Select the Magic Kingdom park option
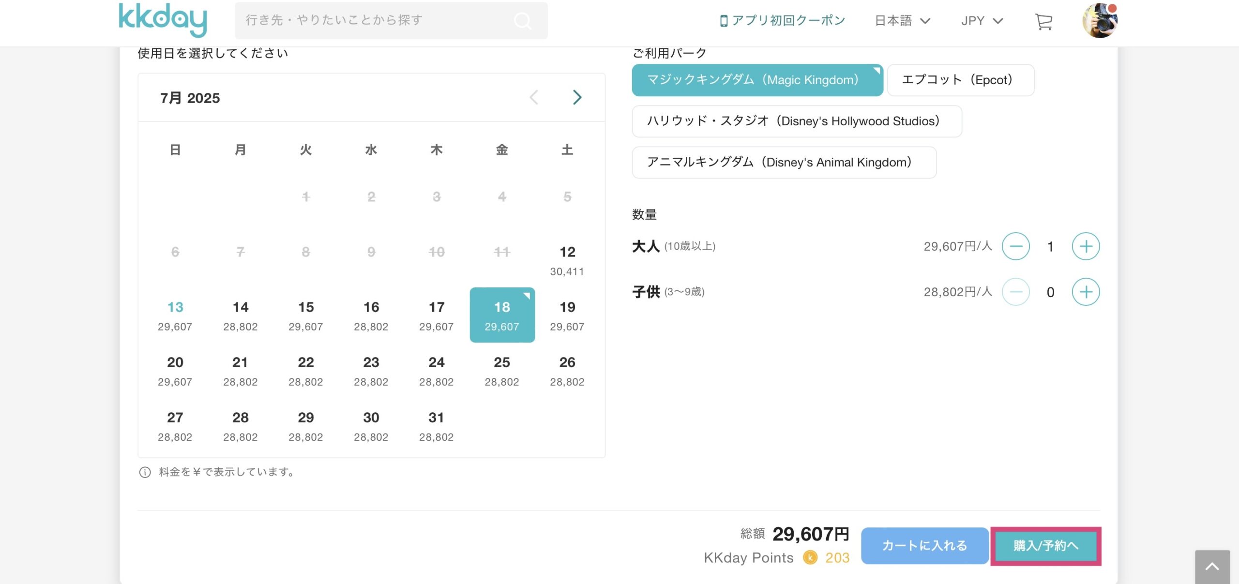Screen dimensions: 1239x584 tap(757, 80)
